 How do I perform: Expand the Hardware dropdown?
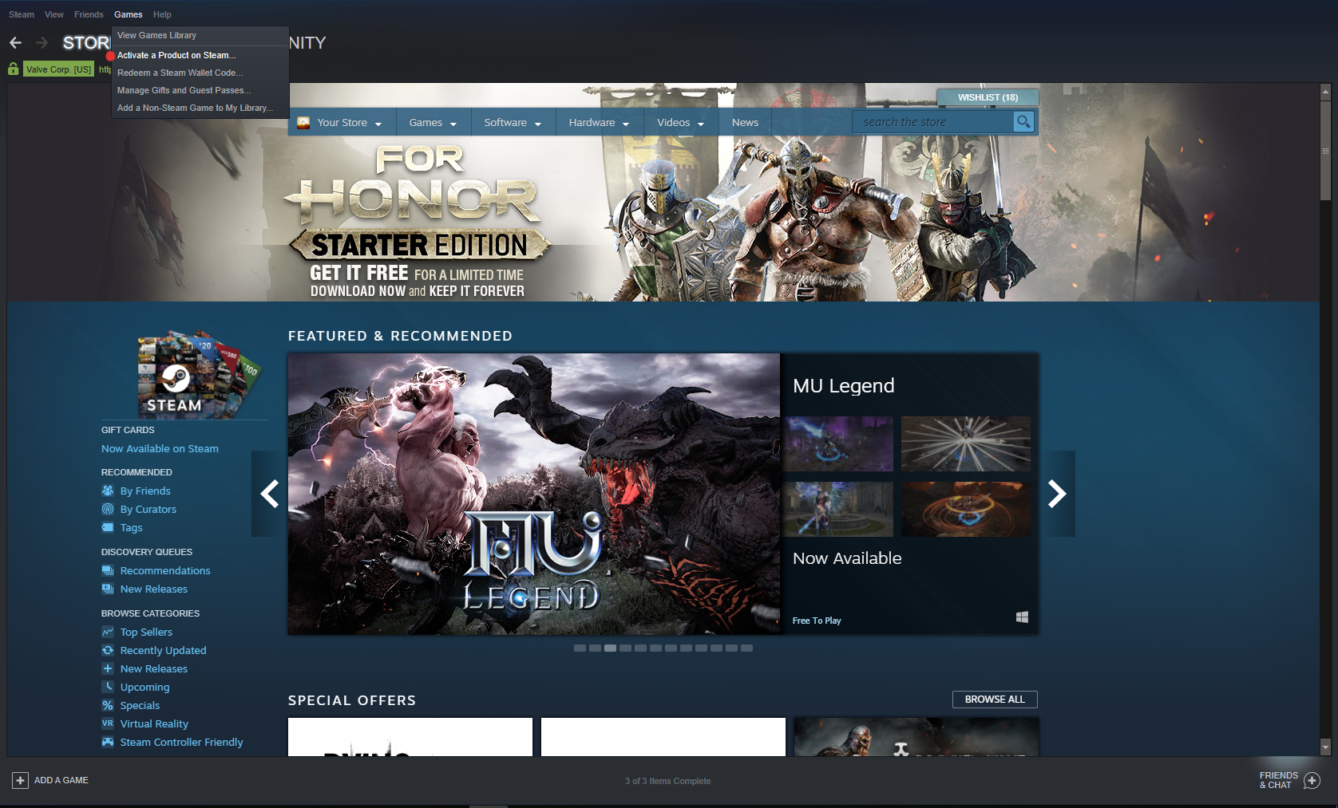coord(626,124)
